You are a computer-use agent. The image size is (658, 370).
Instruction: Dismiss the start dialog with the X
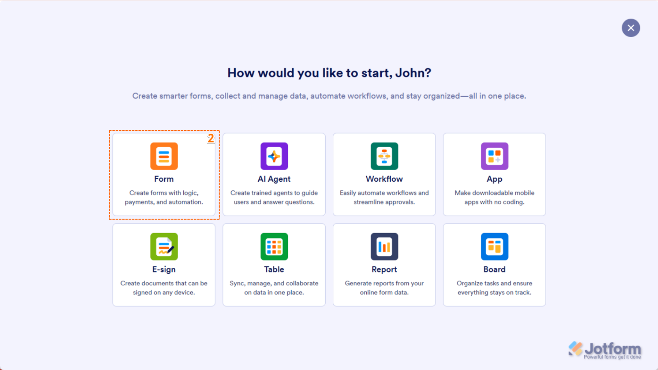631,27
